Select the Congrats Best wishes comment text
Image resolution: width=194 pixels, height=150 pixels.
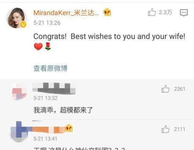click(x=109, y=42)
